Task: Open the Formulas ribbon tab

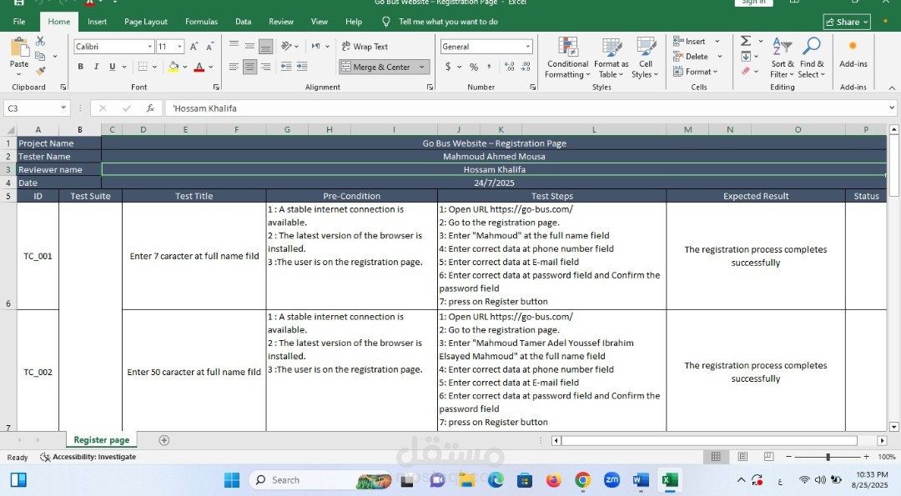Action: point(201,22)
